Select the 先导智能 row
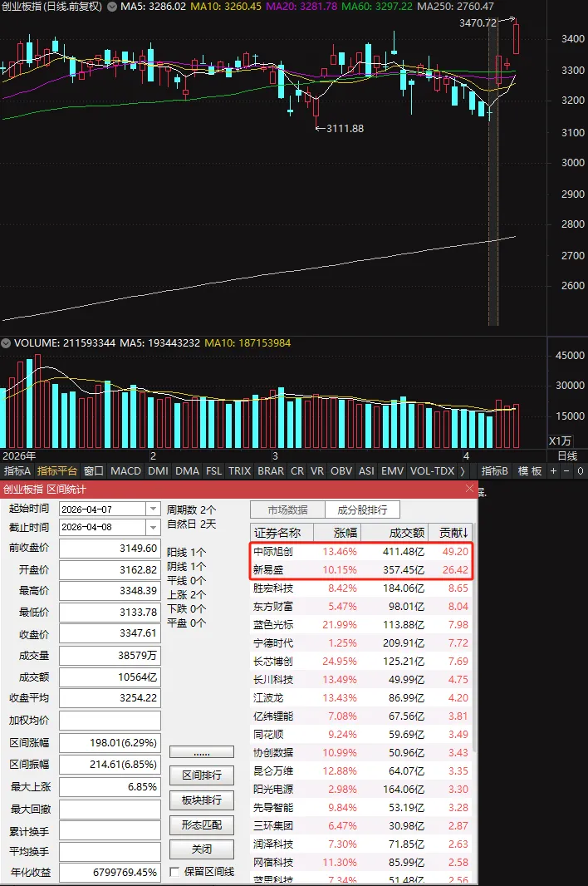The image size is (588, 886). coord(361,808)
